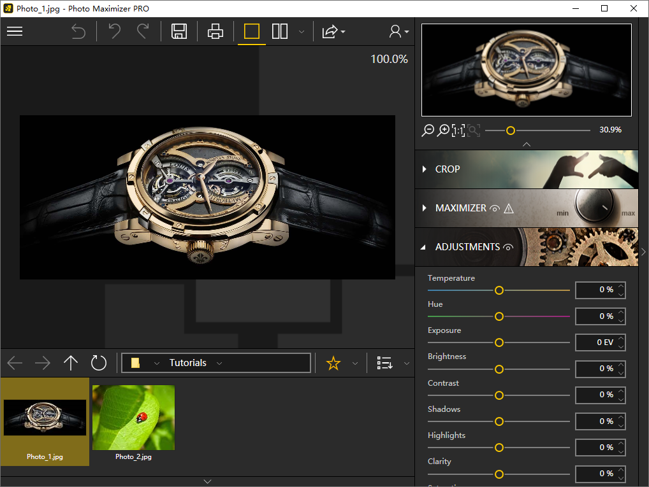The width and height of the screenshot is (649, 487).
Task: Click the zoom out magnifier icon
Action: click(428, 131)
